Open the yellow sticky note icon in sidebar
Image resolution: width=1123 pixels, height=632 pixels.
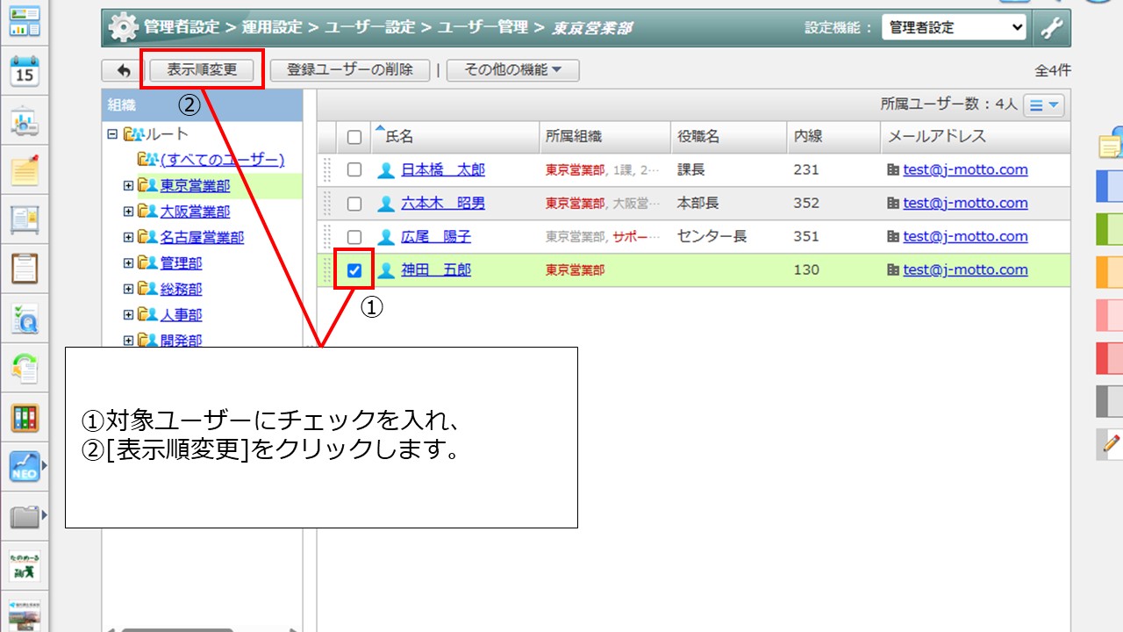tap(25, 169)
